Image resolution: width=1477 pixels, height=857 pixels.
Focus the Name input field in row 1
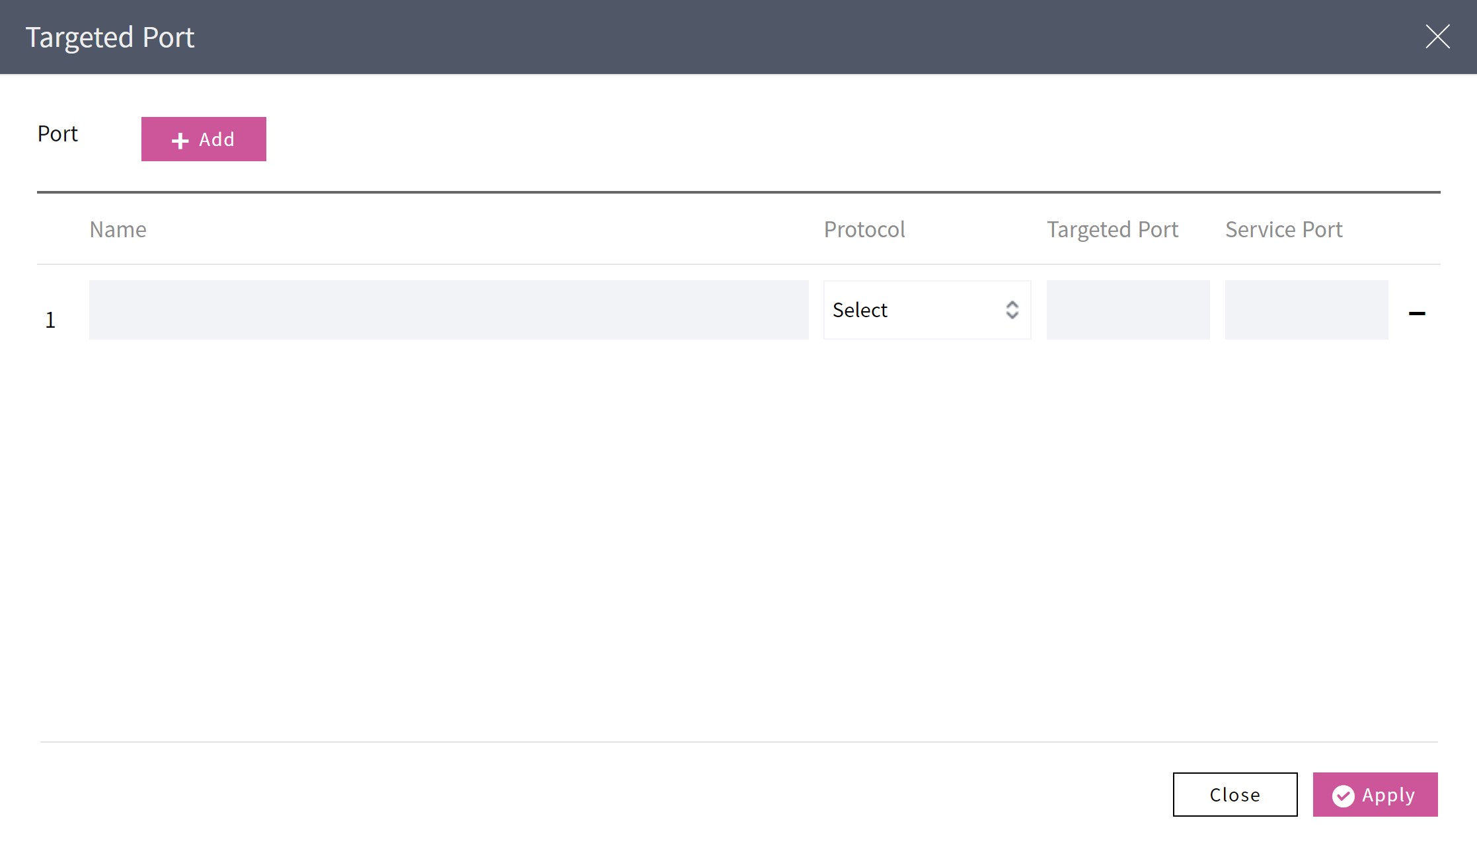tap(449, 310)
